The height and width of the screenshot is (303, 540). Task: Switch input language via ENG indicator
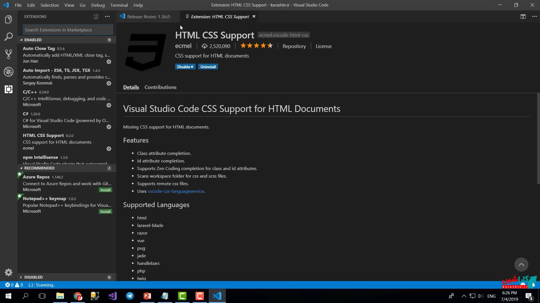(x=491, y=296)
